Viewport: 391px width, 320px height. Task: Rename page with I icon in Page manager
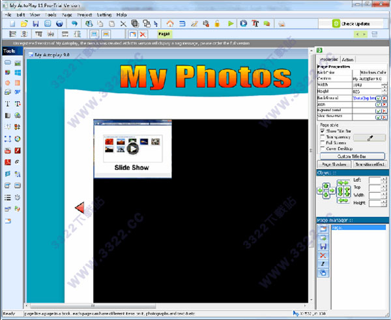[323, 264]
